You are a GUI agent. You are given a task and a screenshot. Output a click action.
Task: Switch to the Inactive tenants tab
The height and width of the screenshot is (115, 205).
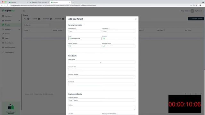(47, 19)
